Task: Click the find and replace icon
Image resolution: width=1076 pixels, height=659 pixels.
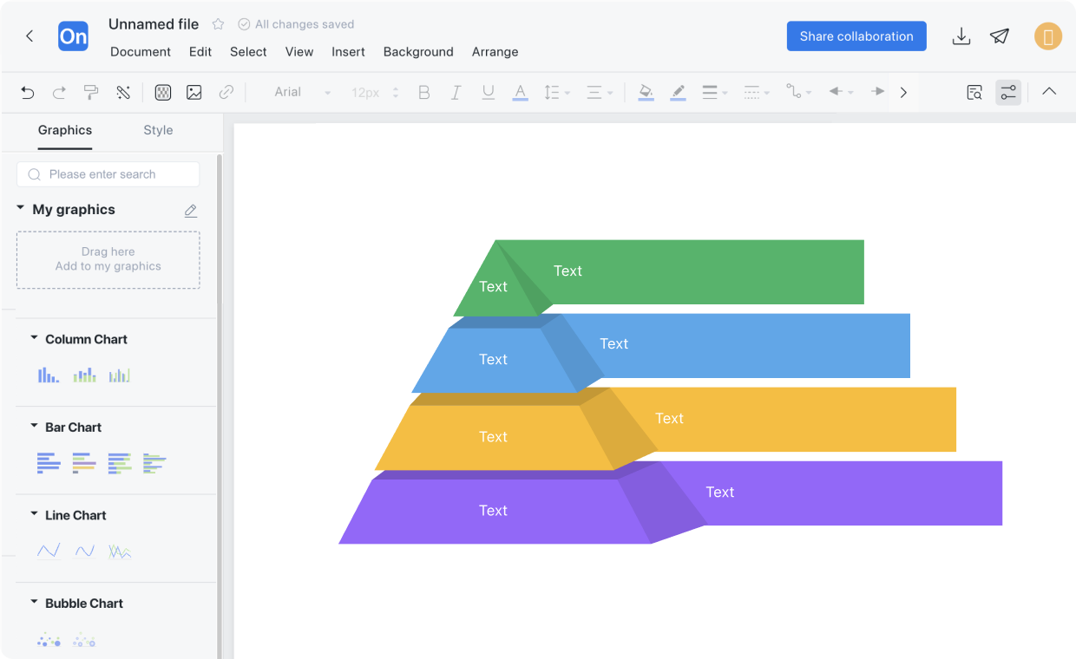Action: (974, 92)
